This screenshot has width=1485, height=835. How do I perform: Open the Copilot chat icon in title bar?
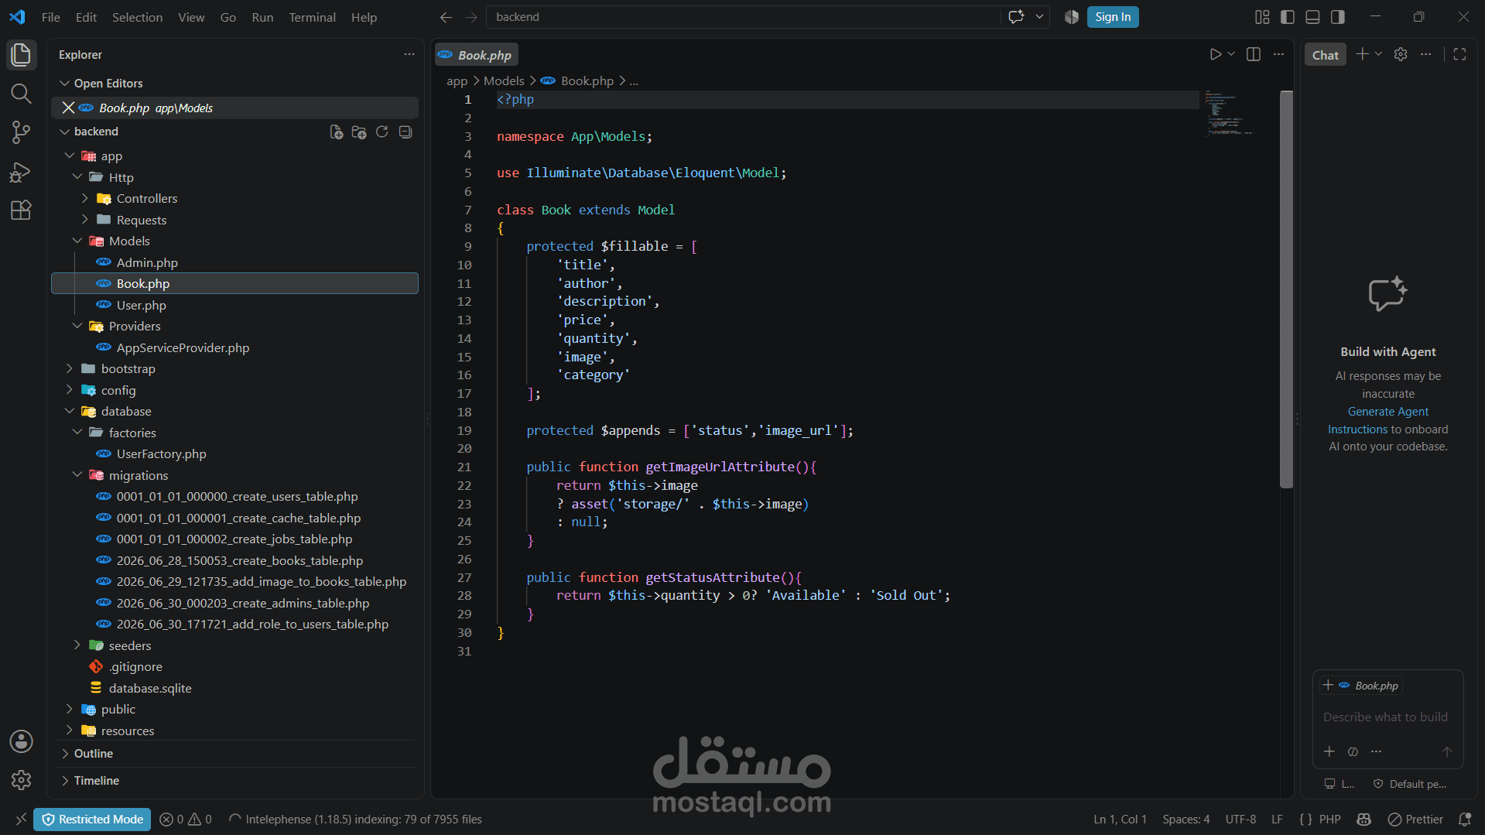point(1017,17)
